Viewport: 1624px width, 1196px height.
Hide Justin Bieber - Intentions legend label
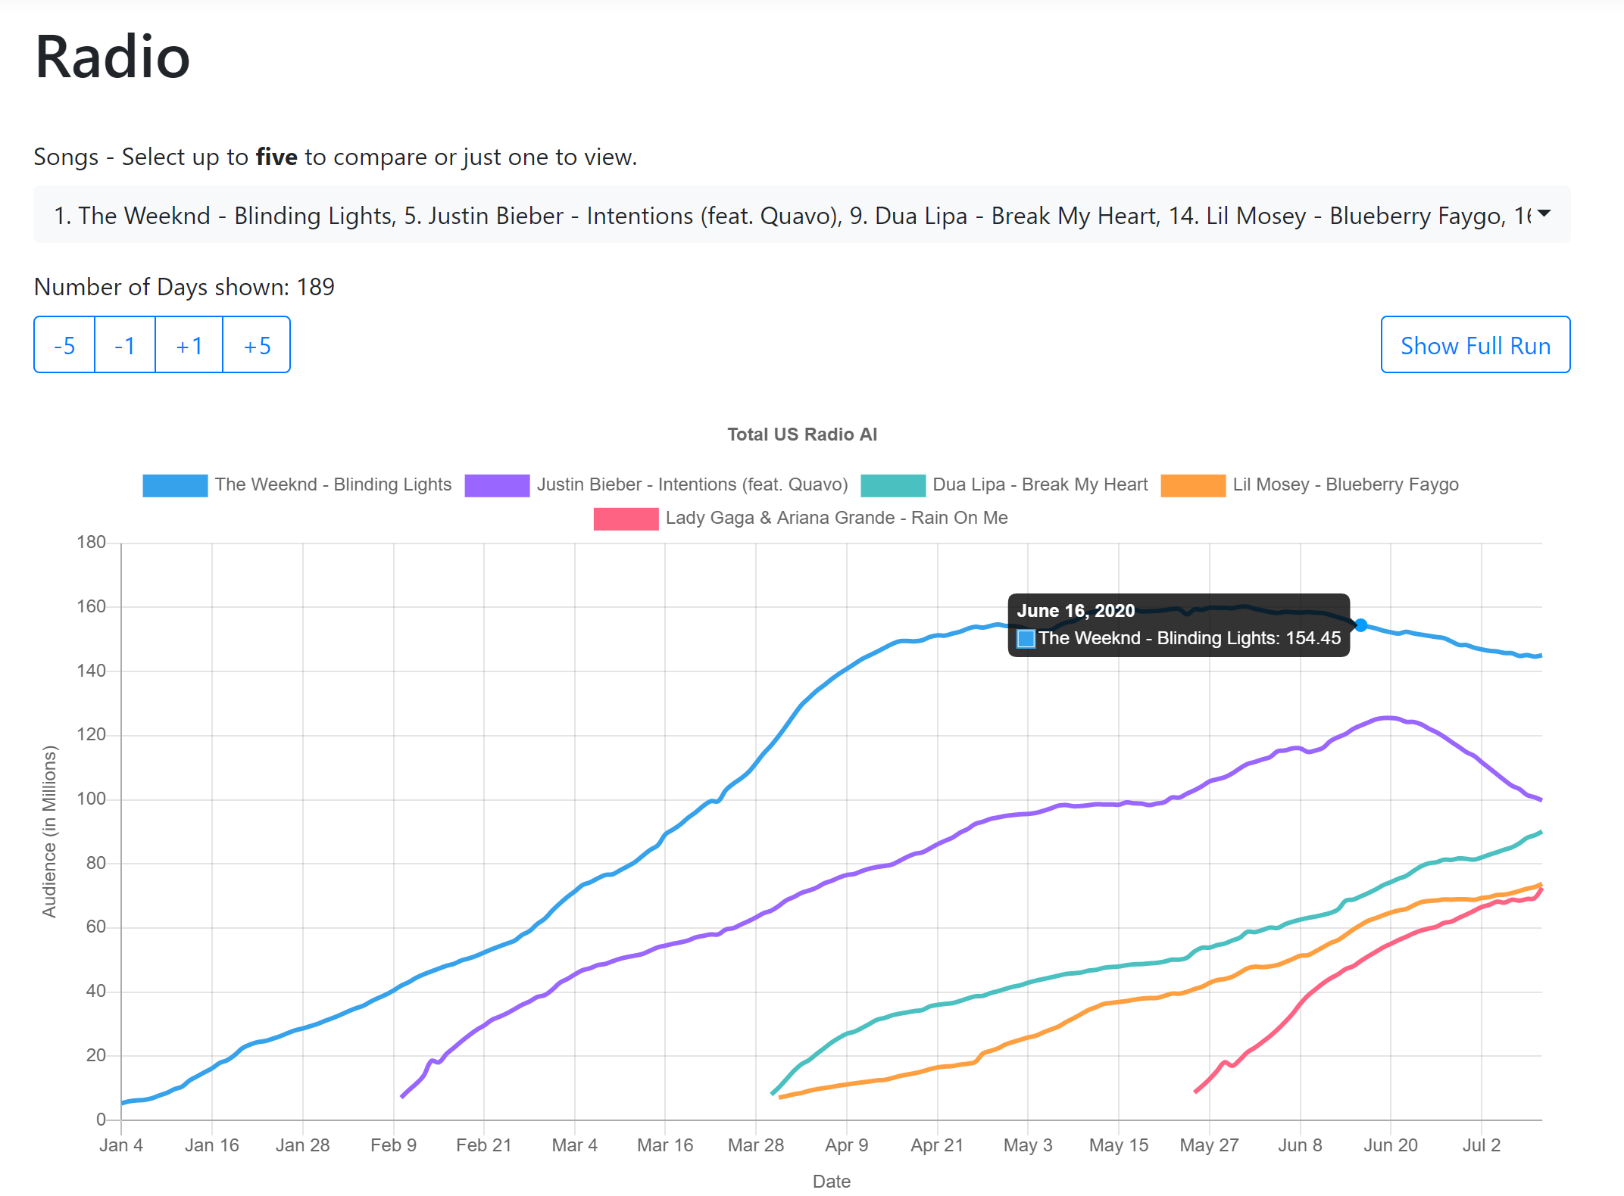coord(692,484)
